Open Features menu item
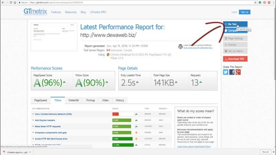 coord(56,12)
